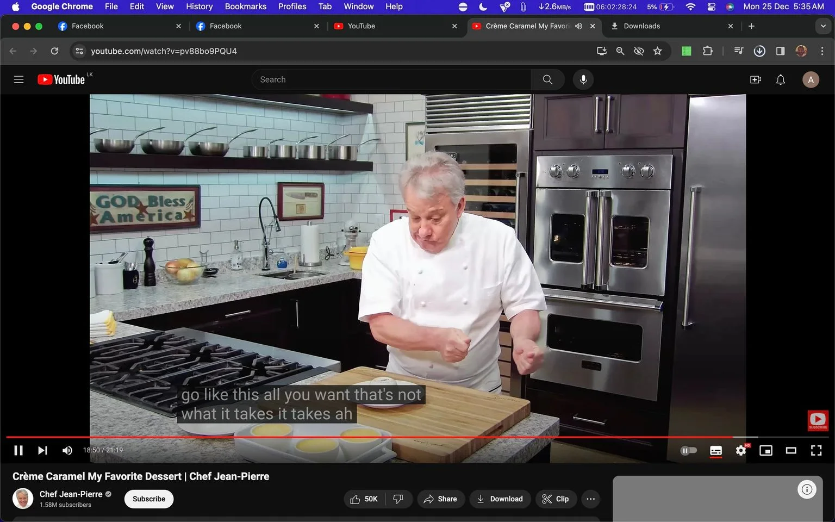Open the player settings gear
Viewport: 835px width, 522px height.
tap(741, 450)
